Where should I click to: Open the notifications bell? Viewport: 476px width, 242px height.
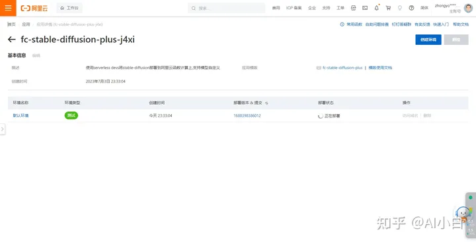coord(377,8)
